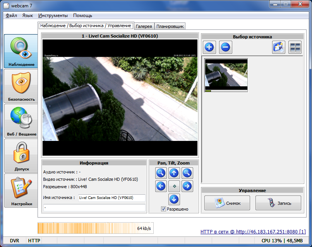This screenshot has height=247, width=312.
Task: Switch to the Планировщик tab
Action: [170, 26]
